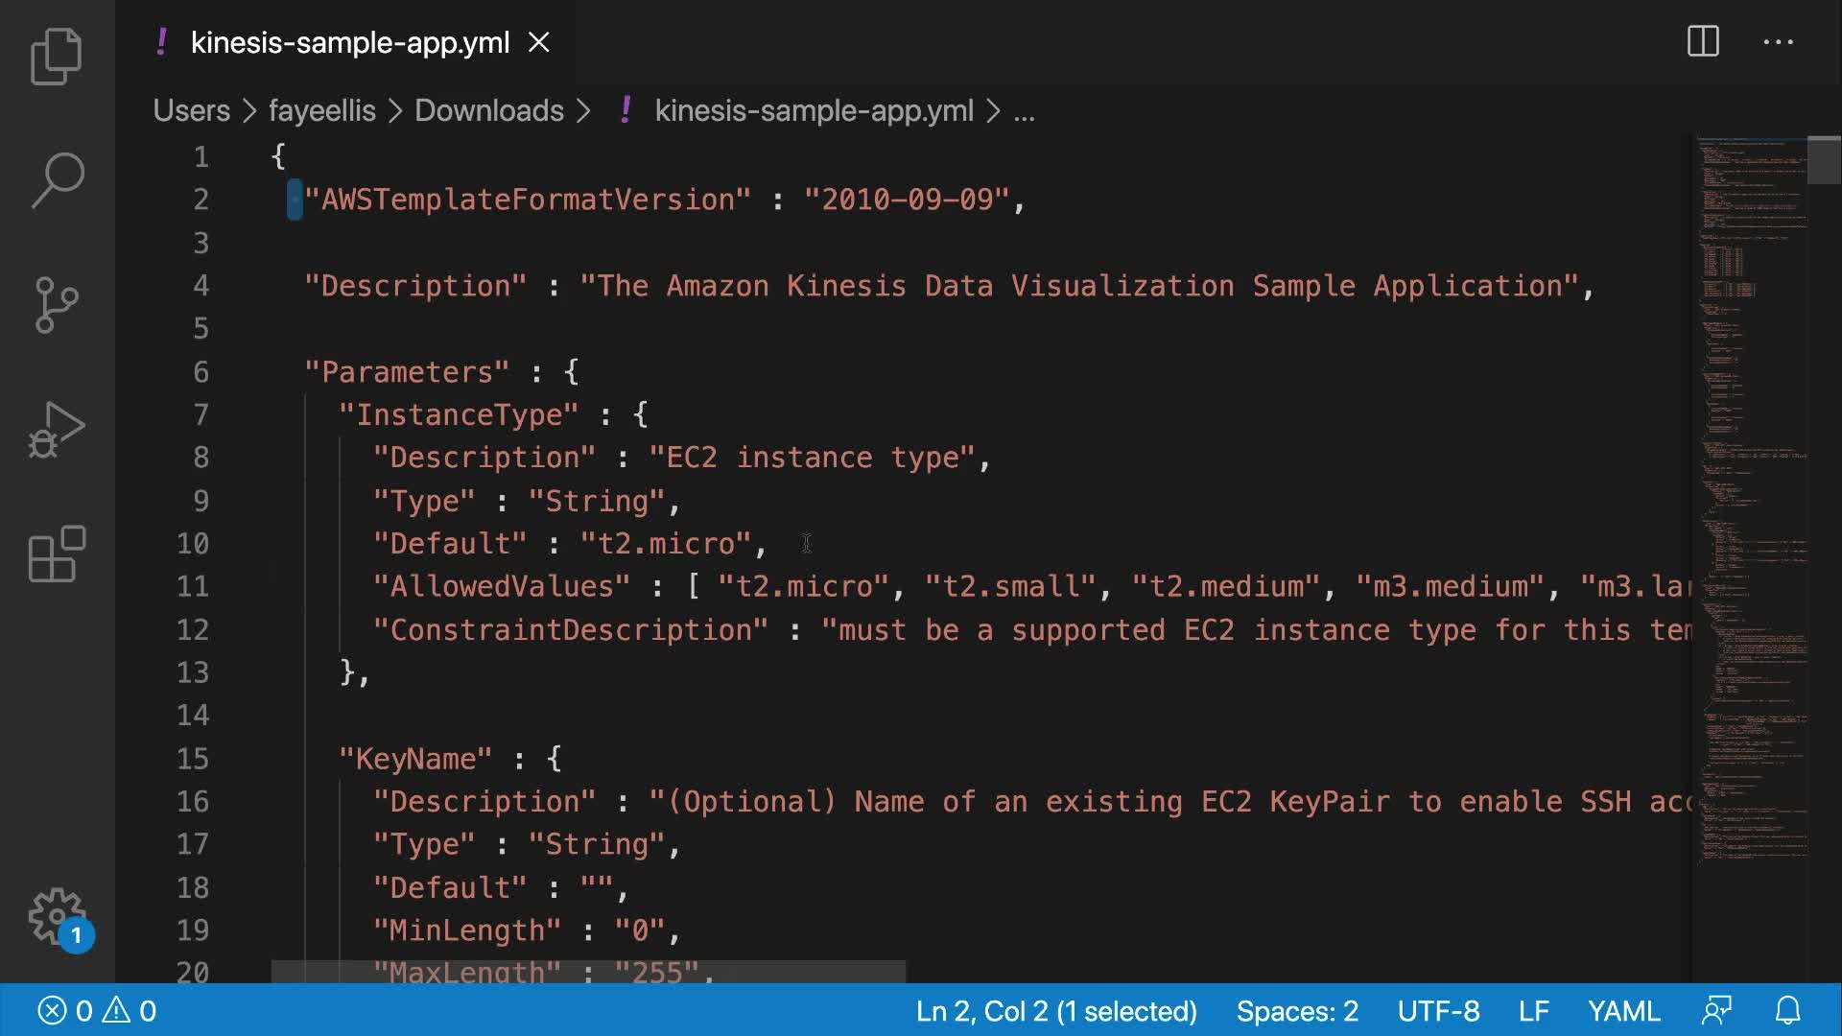The image size is (1842, 1036).
Task: Select the kinesis-sample-app.yml tab
Action: pos(349,42)
